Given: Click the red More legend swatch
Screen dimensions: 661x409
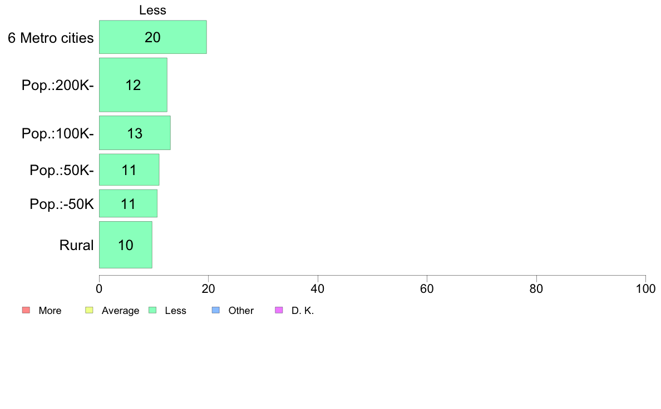Looking at the screenshot, I should click(26, 310).
